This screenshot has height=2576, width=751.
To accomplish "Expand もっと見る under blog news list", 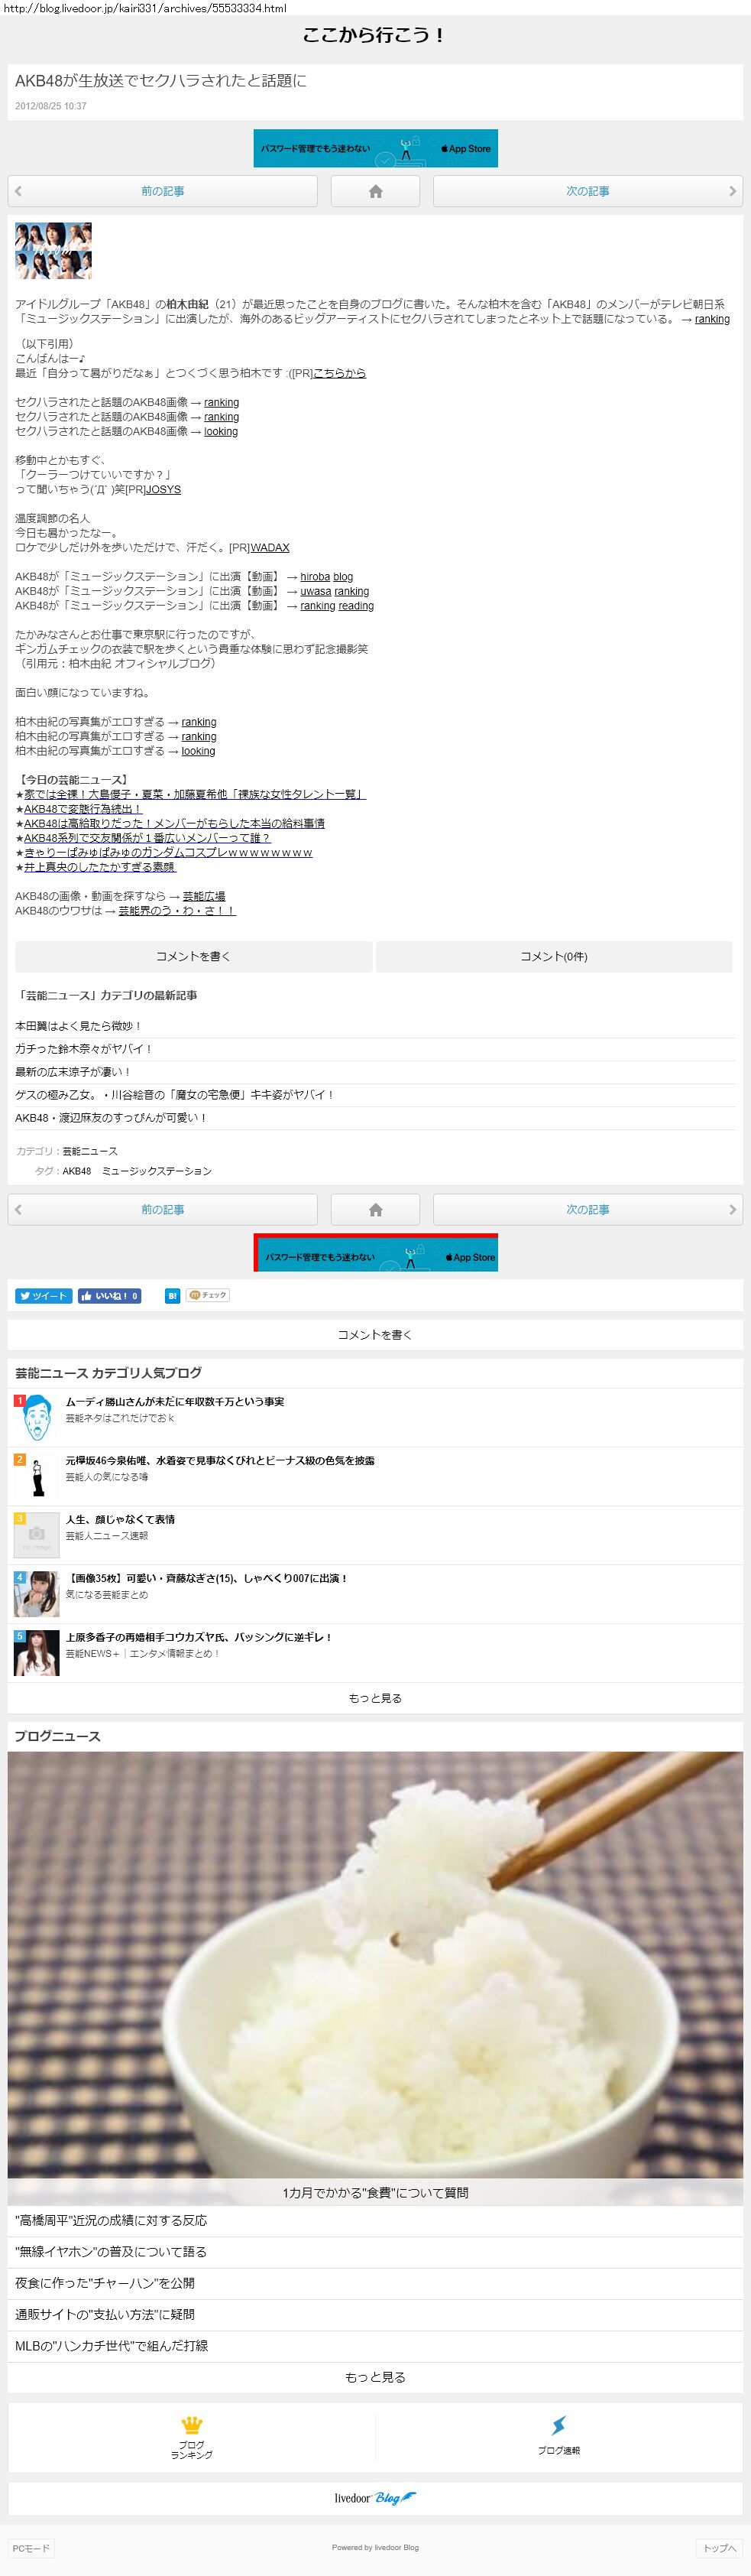I will pos(374,2376).
